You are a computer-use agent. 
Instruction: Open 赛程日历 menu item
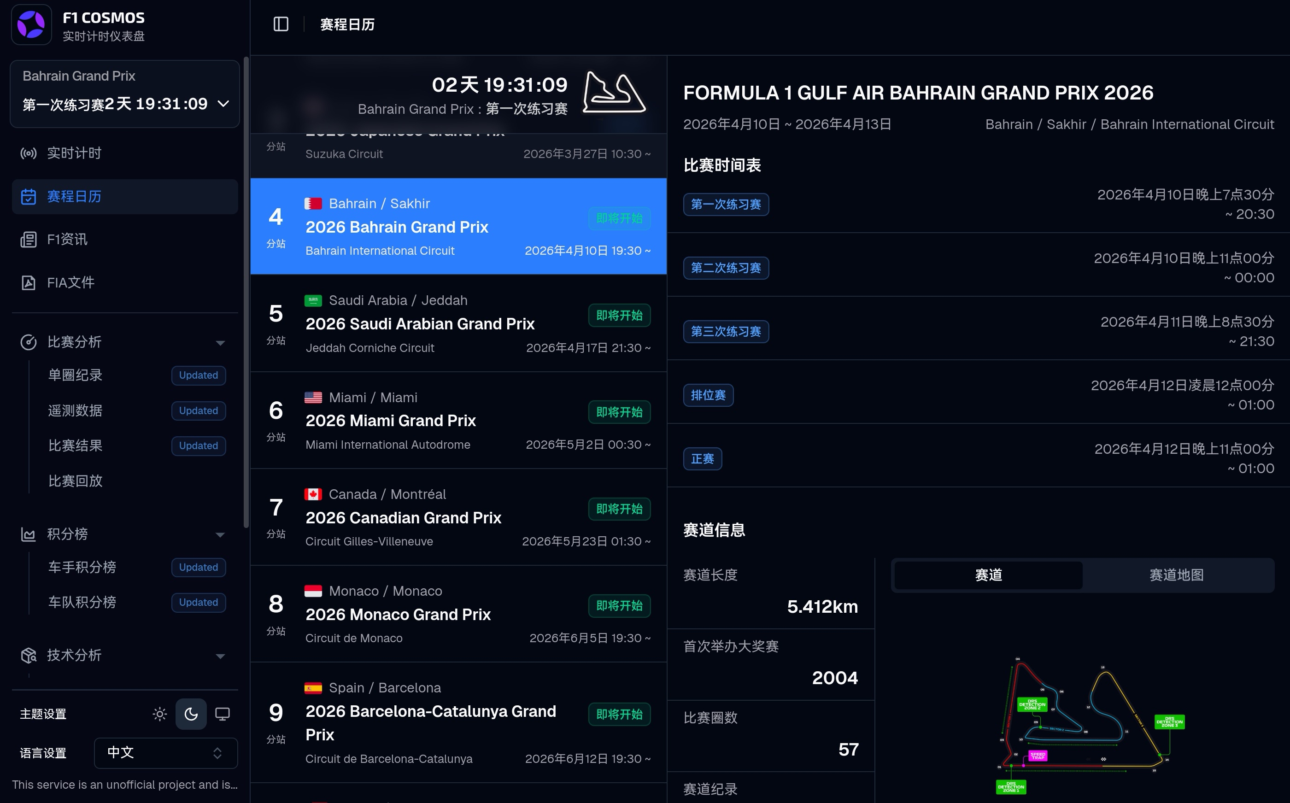pyautogui.click(x=125, y=197)
